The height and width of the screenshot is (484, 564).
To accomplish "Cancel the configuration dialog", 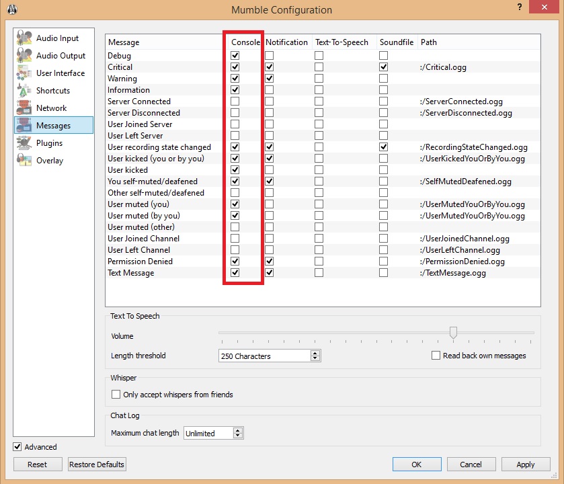I will 471,465.
